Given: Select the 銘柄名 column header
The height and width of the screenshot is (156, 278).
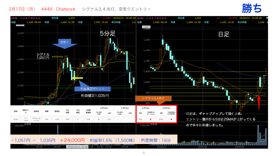Looking at the screenshot, I should point(36,111).
